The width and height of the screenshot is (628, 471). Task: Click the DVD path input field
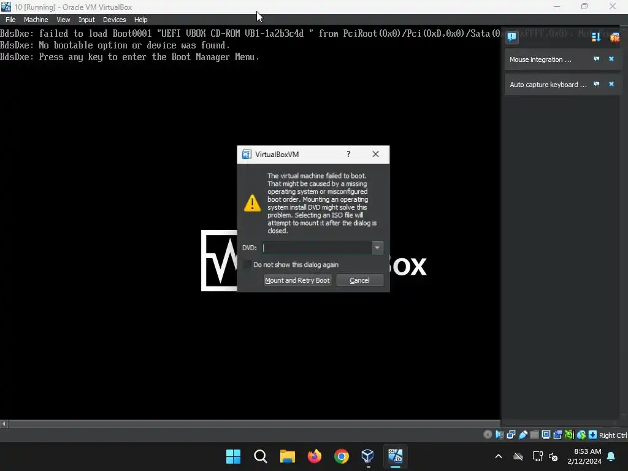317,248
